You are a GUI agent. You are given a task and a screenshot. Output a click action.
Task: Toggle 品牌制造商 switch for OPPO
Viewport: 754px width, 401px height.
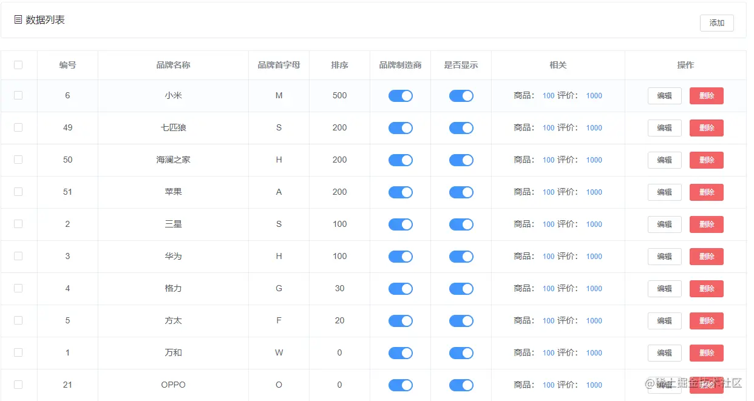[401, 385]
